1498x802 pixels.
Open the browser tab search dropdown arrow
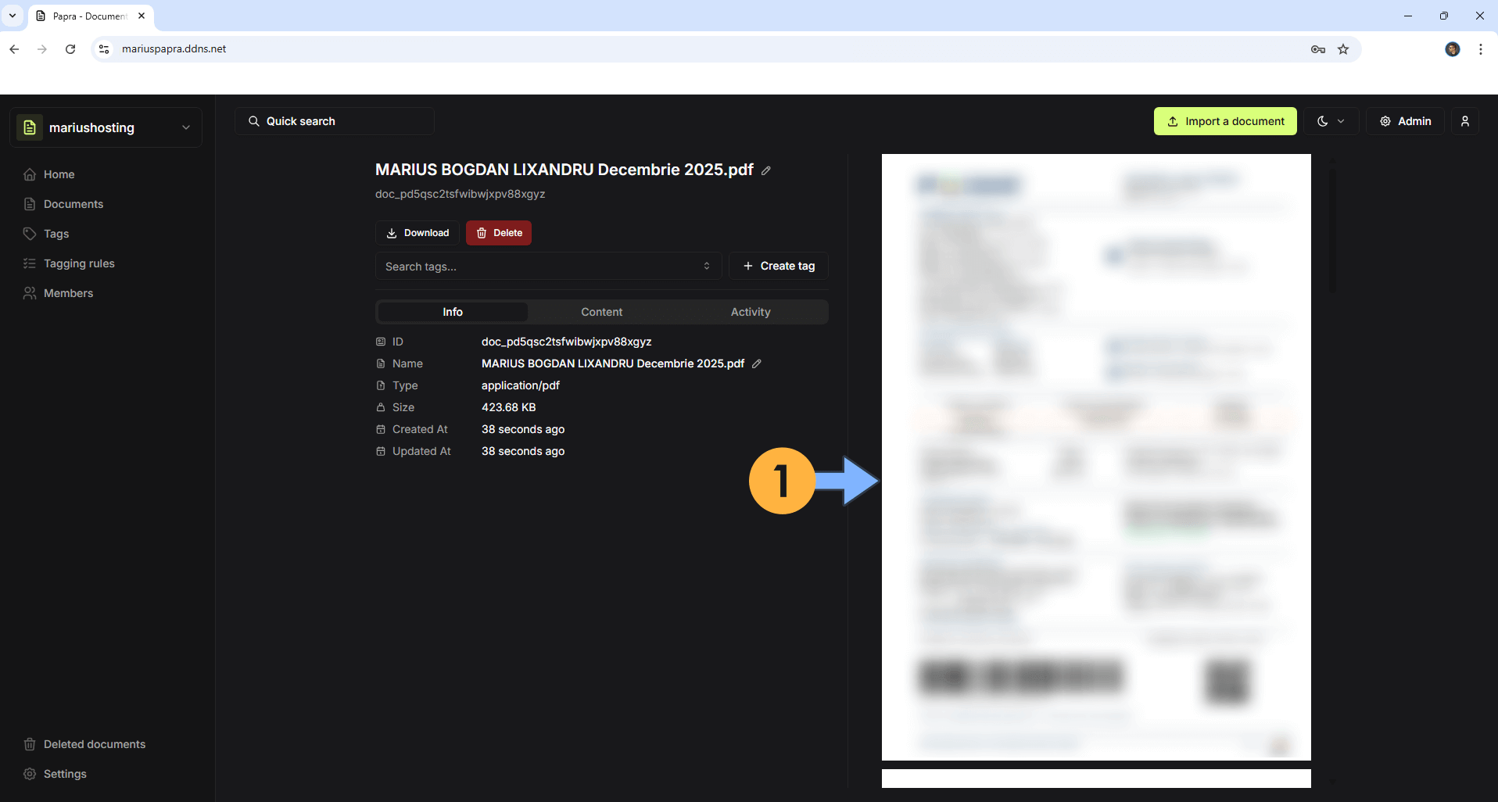pyautogui.click(x=13, y=16)
